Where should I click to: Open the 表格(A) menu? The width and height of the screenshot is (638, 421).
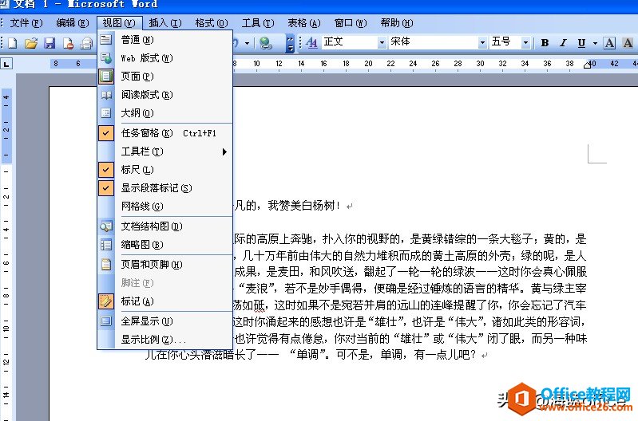304,23
